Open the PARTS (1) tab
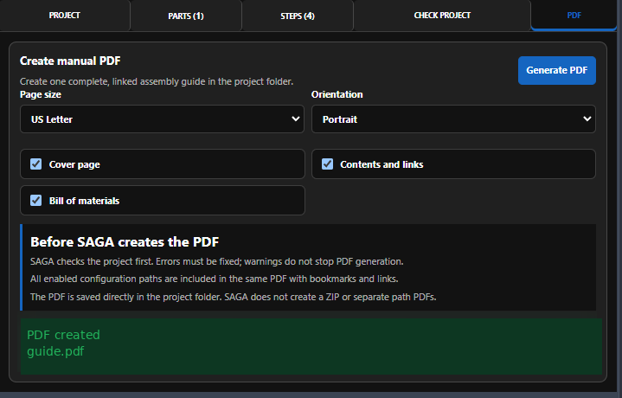 [186, 16]
